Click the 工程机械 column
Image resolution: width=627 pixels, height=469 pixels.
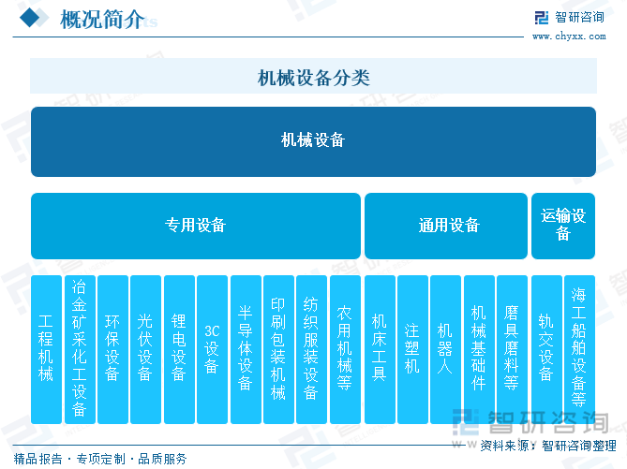pos(46,348)
